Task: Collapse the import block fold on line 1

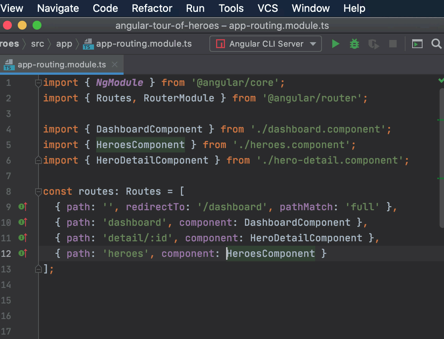Action: click(x=38, y=83)
